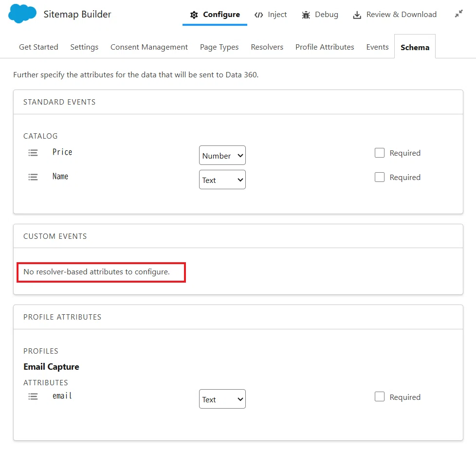Open the Text type dropdown for Name

click(x=222, y=180)
